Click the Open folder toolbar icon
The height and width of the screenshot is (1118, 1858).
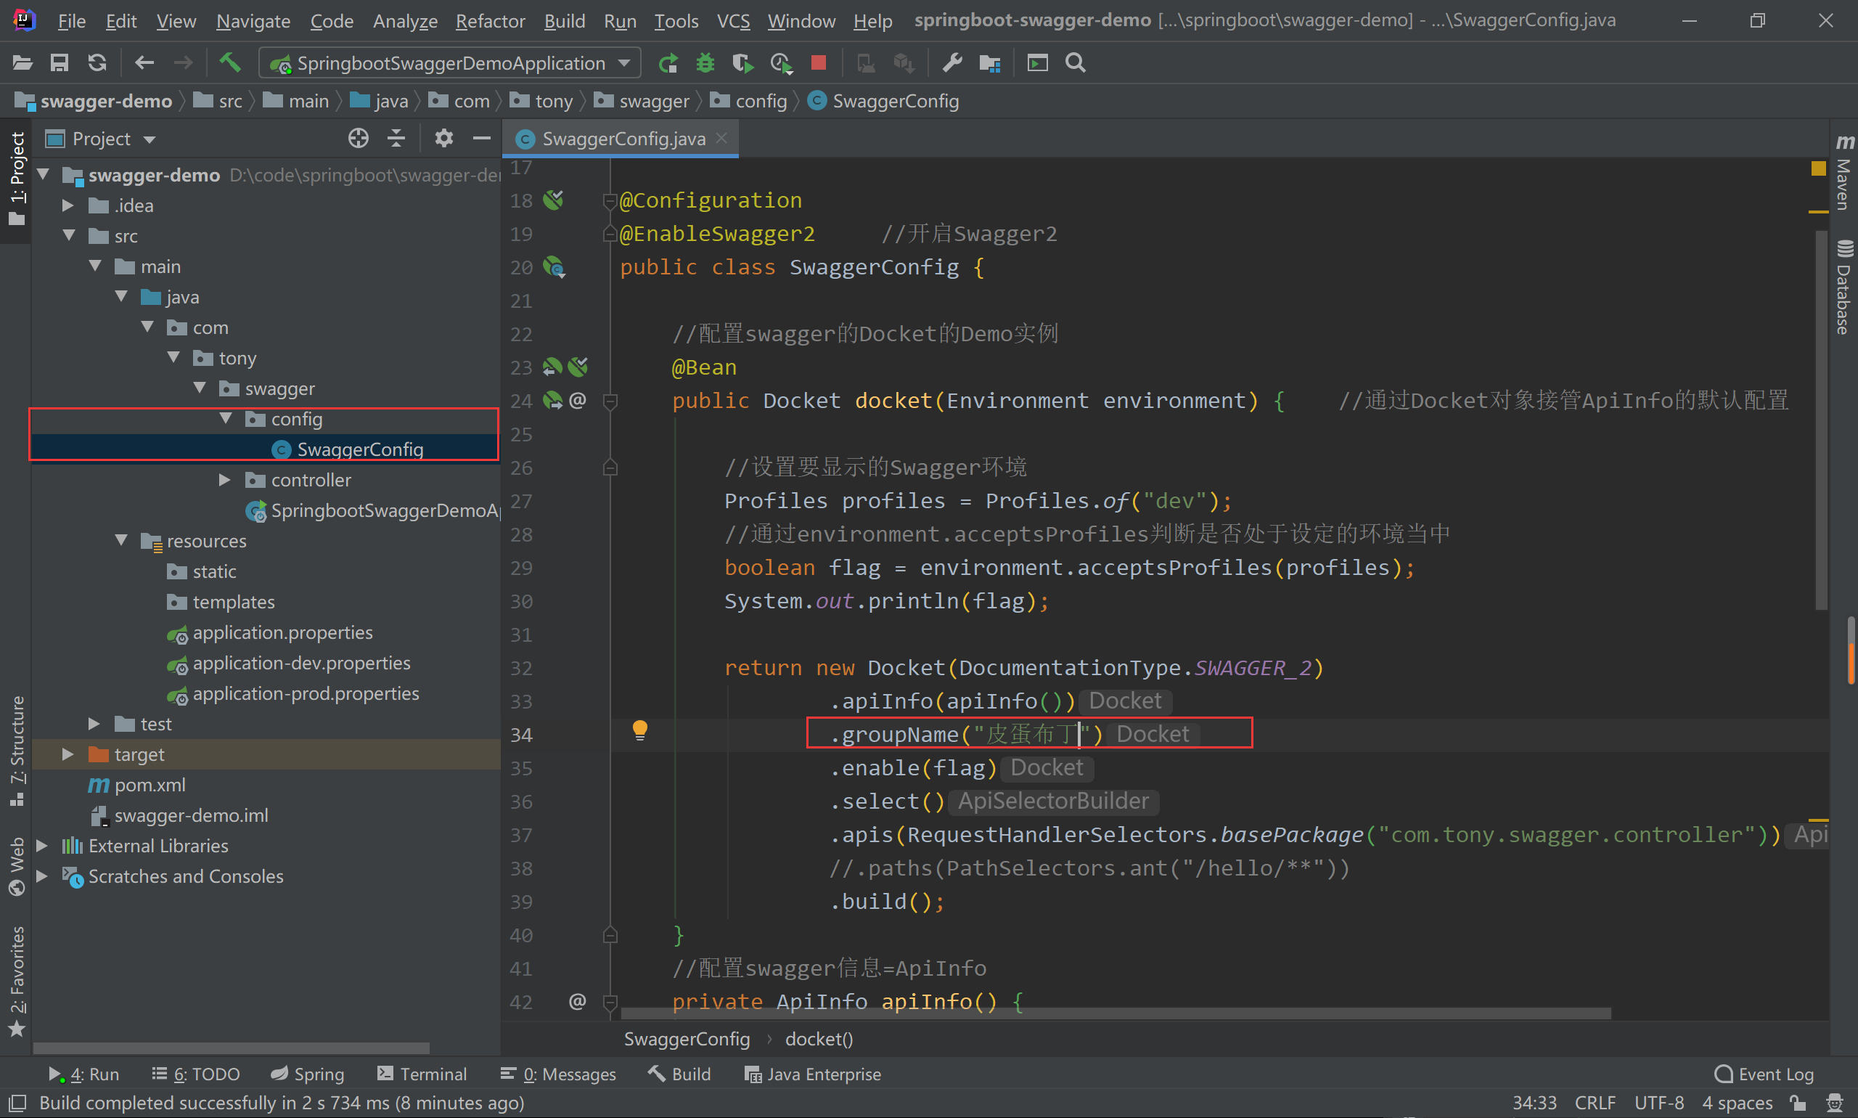(22, 62)
